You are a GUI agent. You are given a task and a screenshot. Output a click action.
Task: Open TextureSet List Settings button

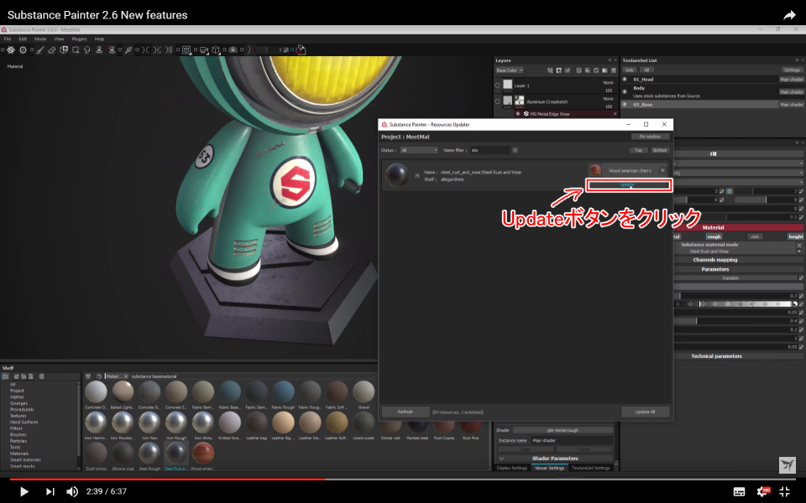point(792,70)
